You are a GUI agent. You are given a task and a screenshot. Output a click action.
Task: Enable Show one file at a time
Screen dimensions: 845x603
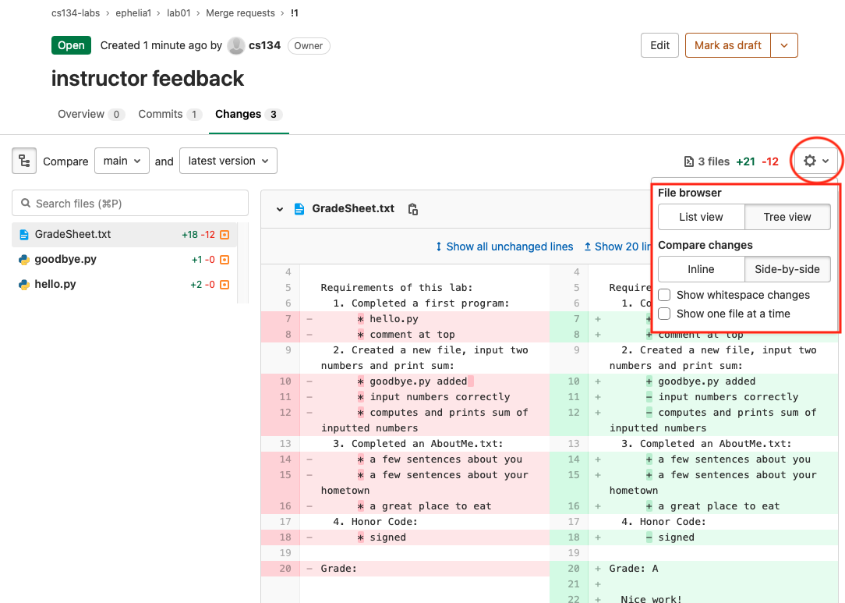coord(664,314)
